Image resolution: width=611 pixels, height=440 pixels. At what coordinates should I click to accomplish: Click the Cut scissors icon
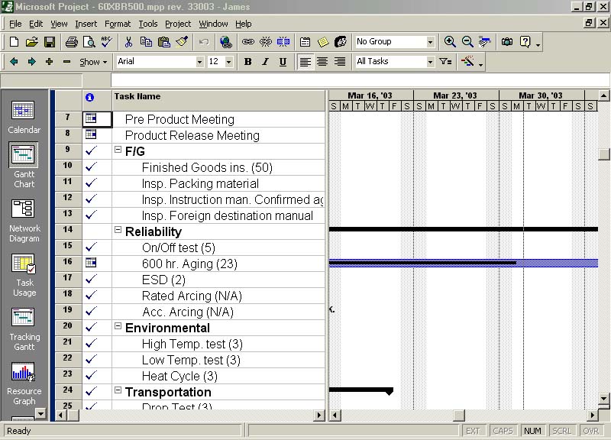[128, 42]
